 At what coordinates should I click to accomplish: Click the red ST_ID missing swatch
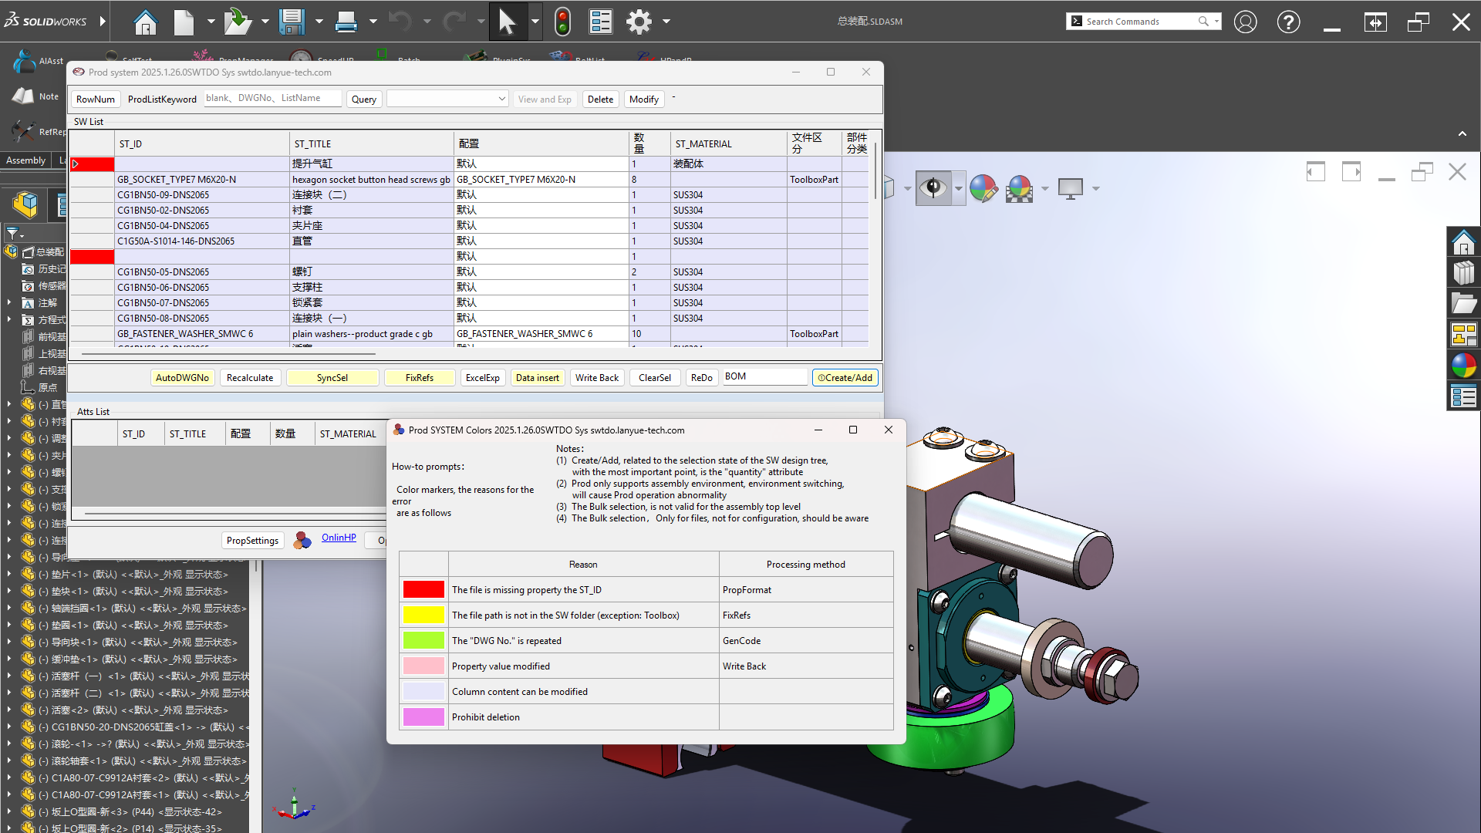423,590
